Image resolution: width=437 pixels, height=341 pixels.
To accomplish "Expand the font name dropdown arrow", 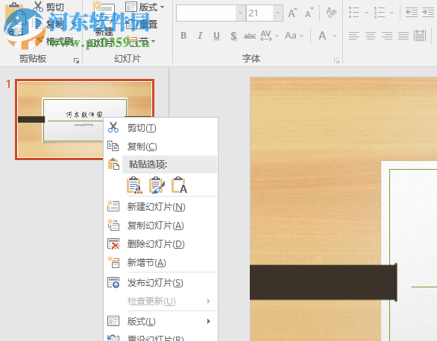I will click(240, 13).
